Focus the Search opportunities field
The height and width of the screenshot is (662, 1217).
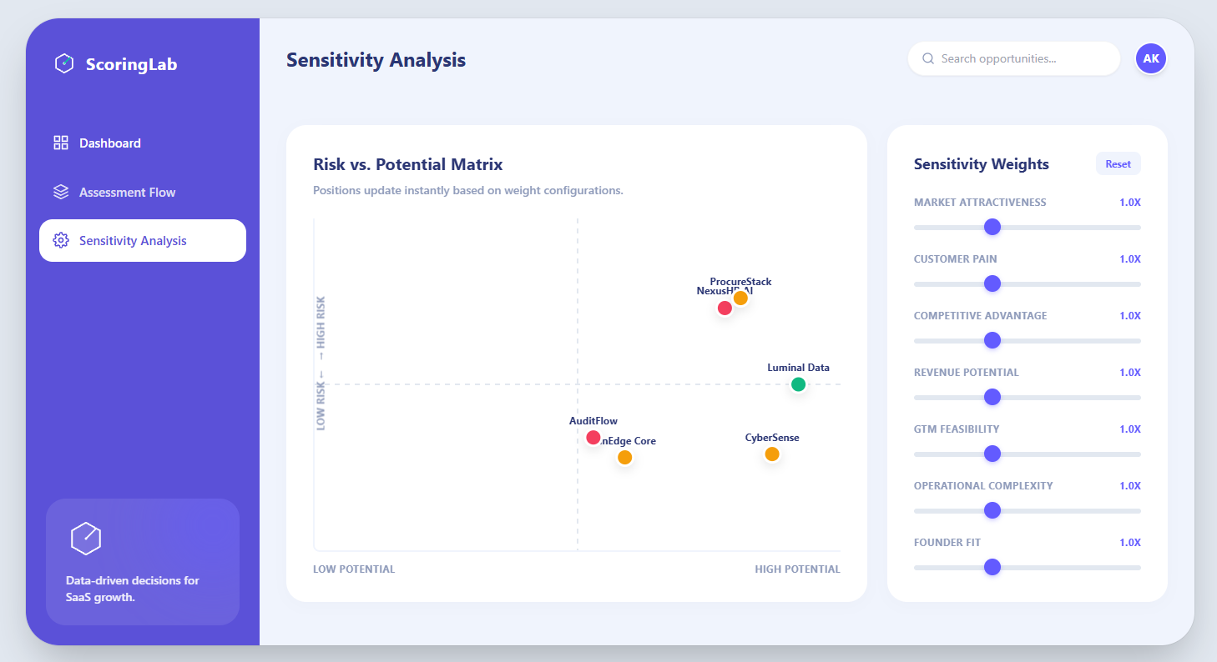coord(1014,58)
